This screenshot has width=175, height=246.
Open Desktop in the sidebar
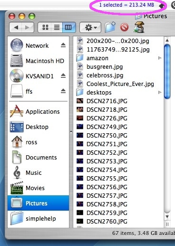coord(38,127)
